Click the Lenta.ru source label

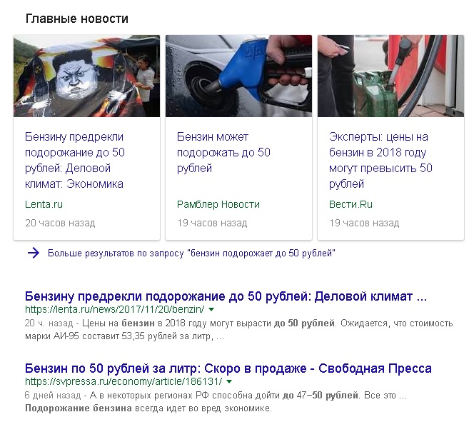point(44,204)
